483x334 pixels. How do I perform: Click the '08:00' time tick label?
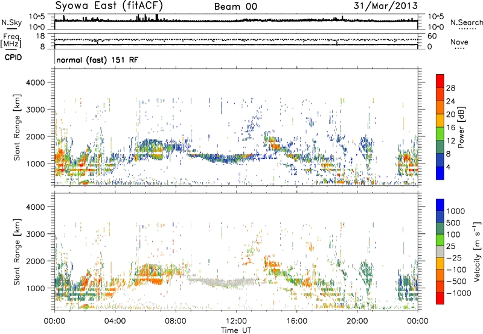click(x=176, y=321)
